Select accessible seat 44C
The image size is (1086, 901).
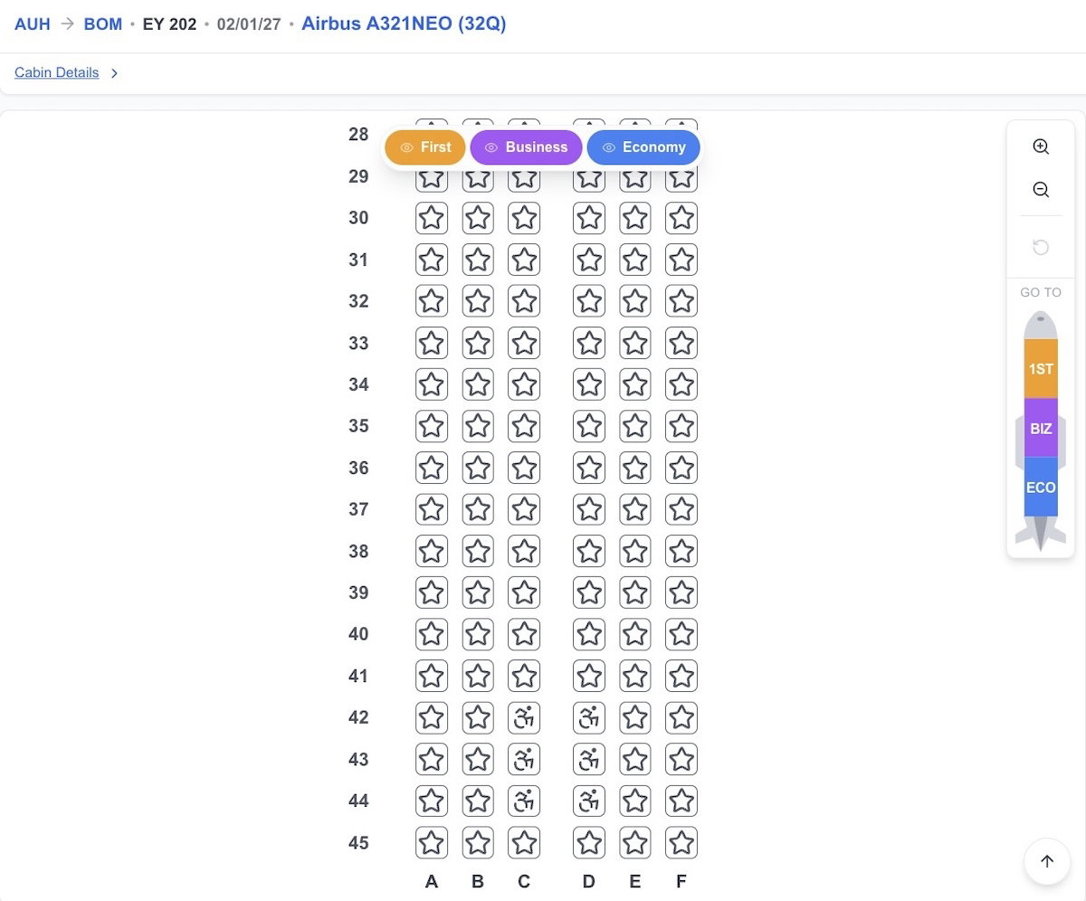(x=524, y=801)
